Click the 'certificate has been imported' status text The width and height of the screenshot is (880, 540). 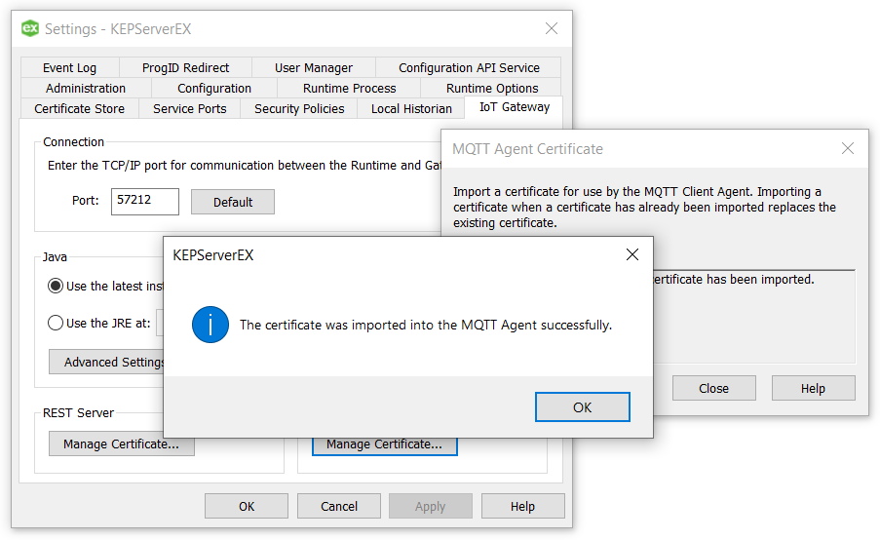point(734,279)
